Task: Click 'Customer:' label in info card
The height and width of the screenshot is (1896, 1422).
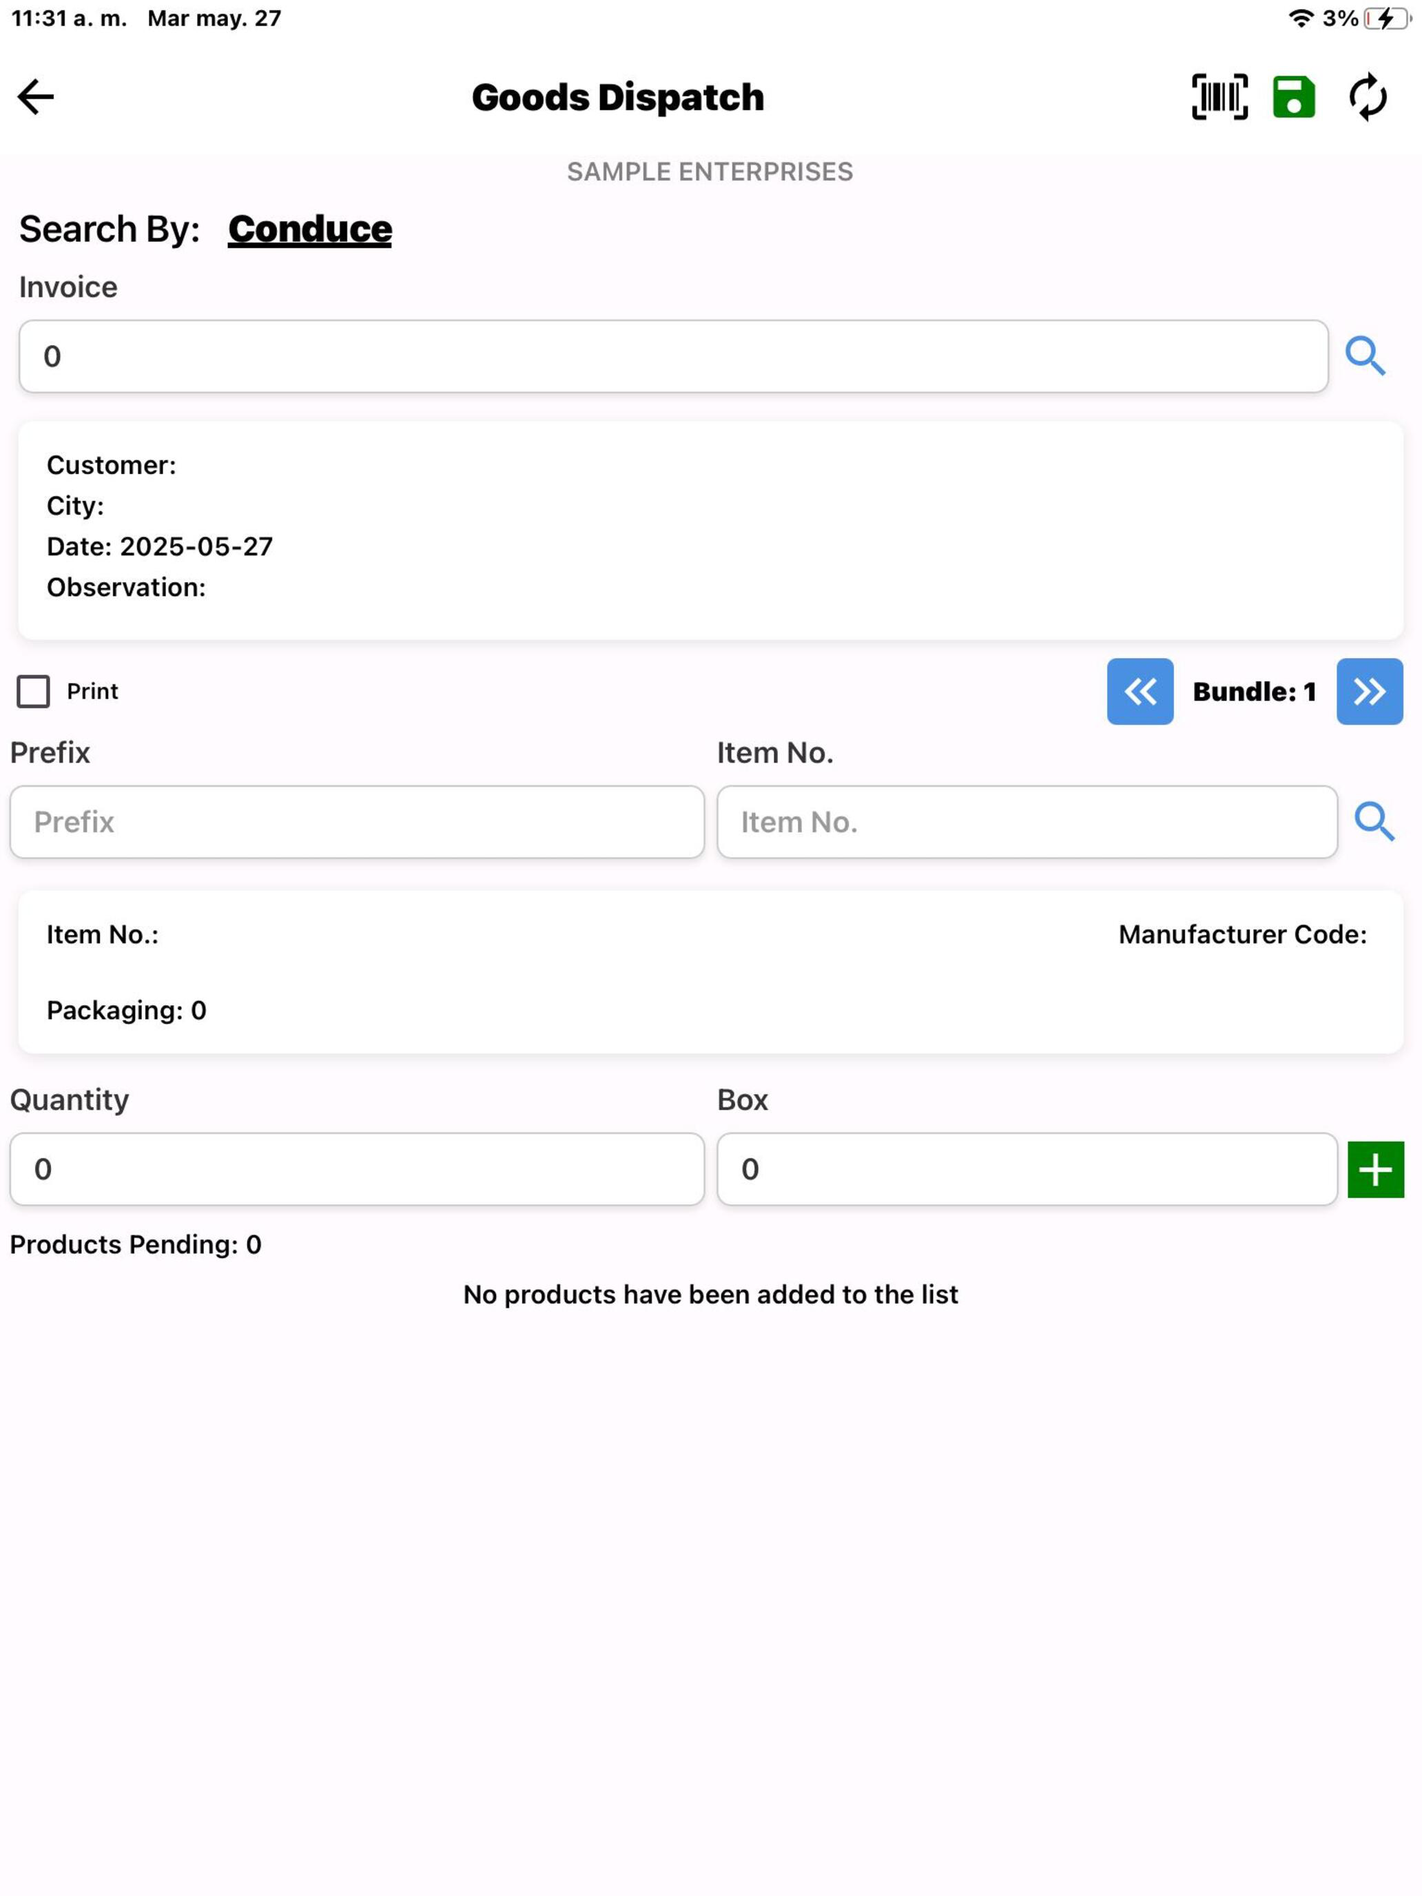Action: point(112,466)
